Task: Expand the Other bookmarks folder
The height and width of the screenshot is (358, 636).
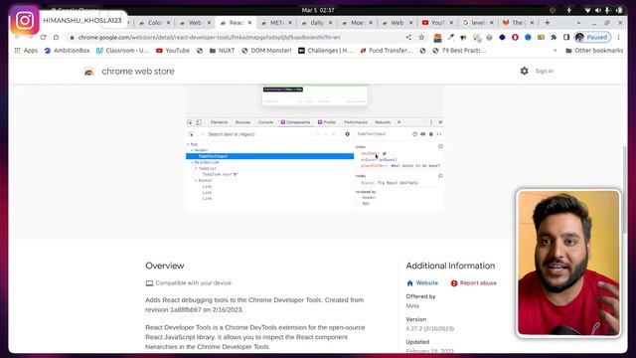Action: pyautogui.click(x=594, y=51)
